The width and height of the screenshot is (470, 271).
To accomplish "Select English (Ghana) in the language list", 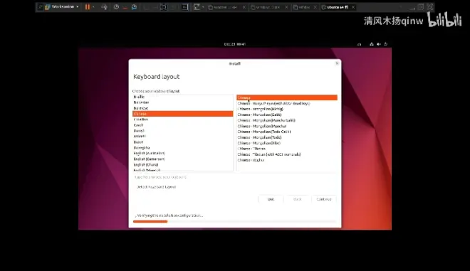I will 182,165.
